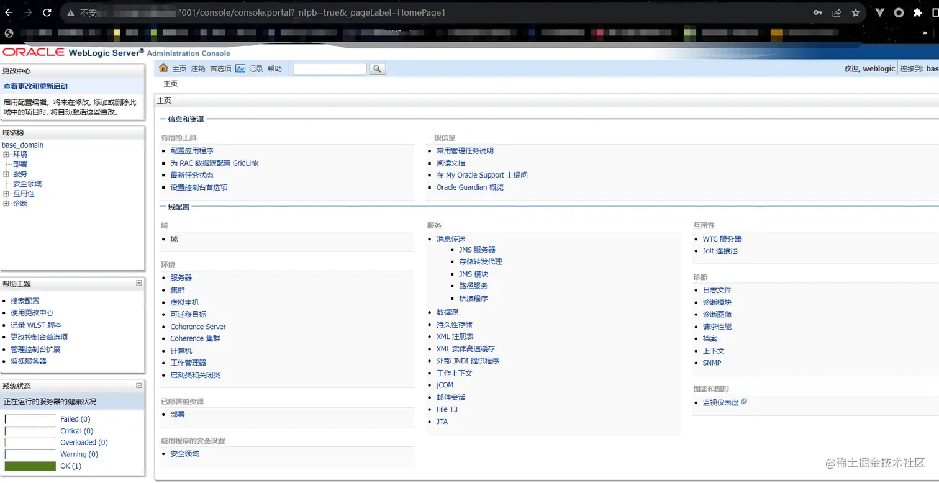The image size is (939, 483).
Task: Open the JTA link under 服务
Action: coord(442,422)
